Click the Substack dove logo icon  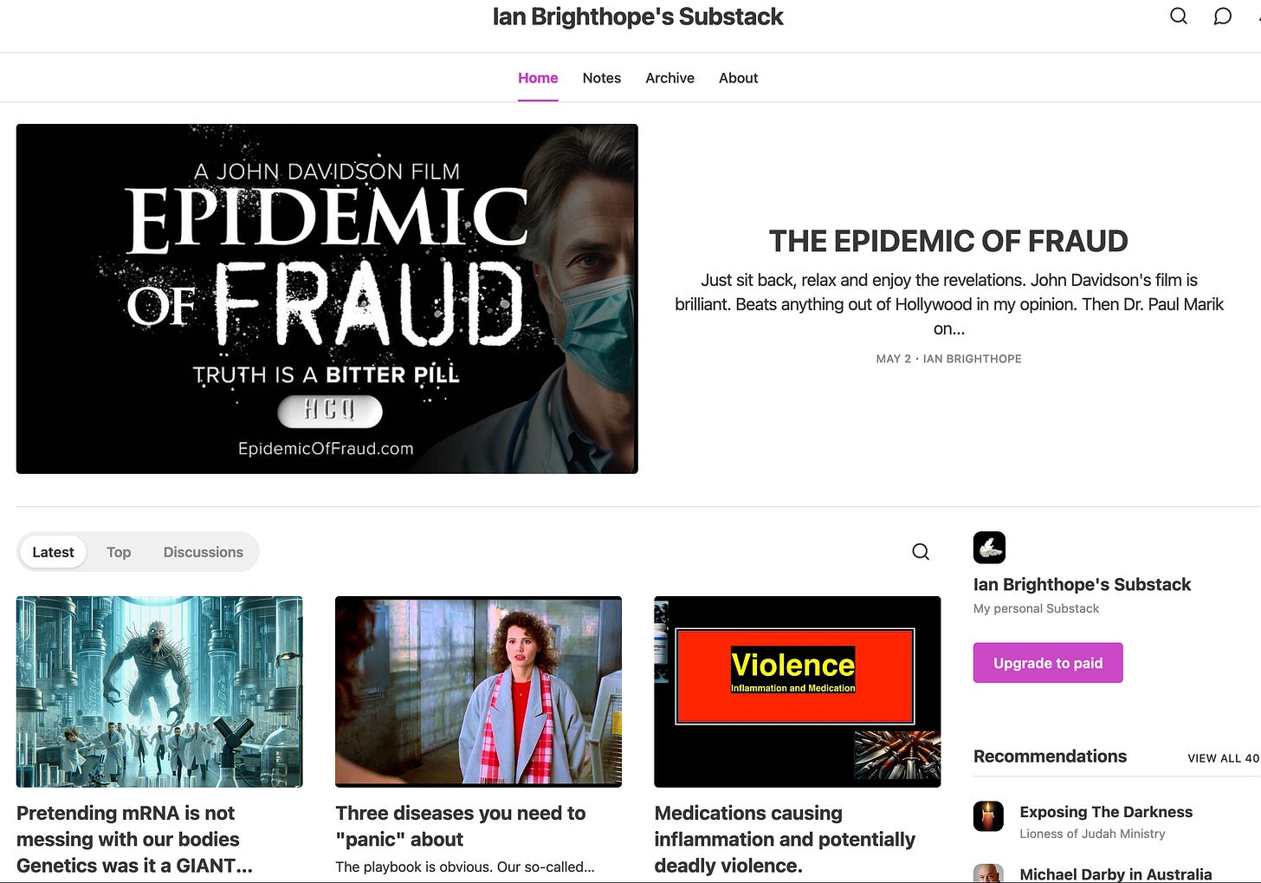click(989, 548)
